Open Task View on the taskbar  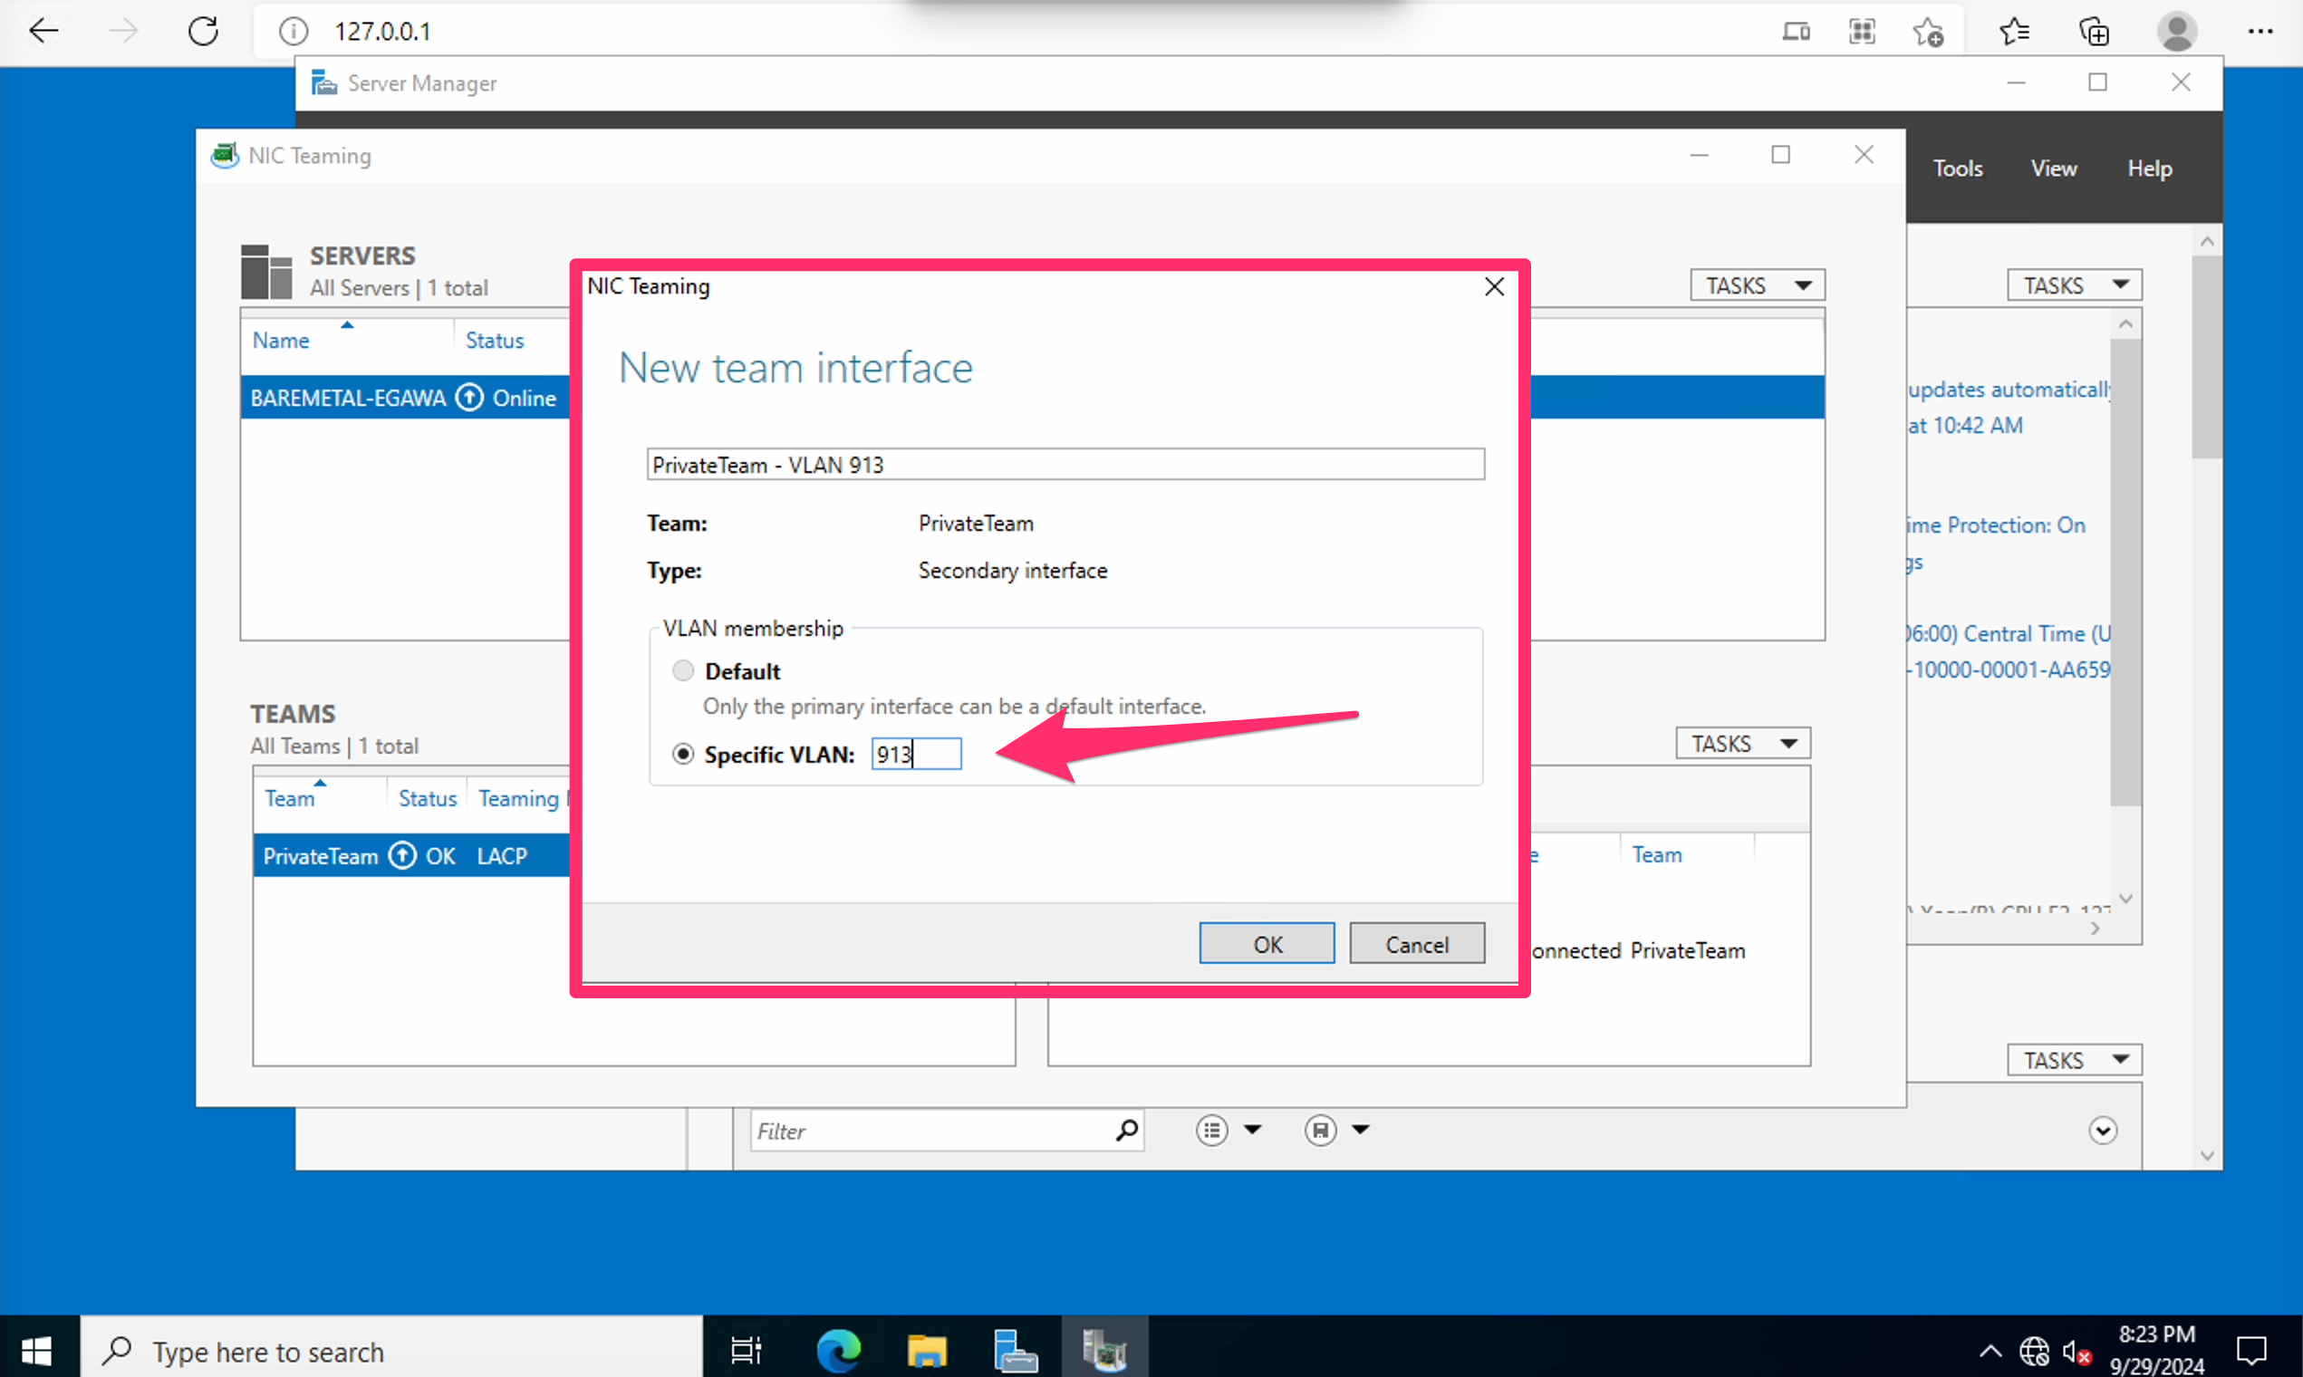[746, 1350]
